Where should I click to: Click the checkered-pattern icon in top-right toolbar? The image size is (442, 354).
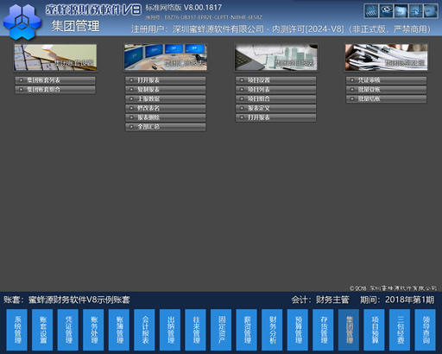tap(371, 11)
